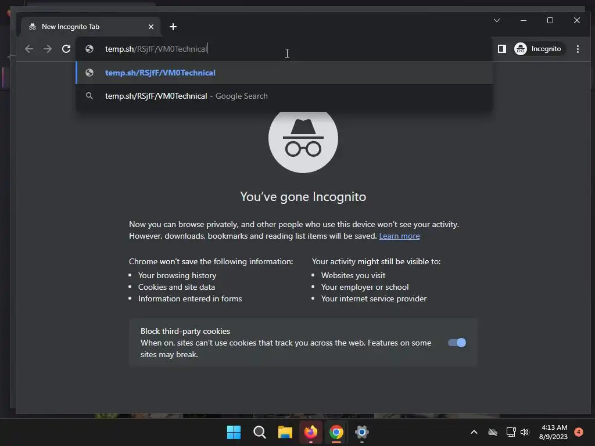Click into the address bar URL text
This screenshot has width=595, height=446.
156,49
